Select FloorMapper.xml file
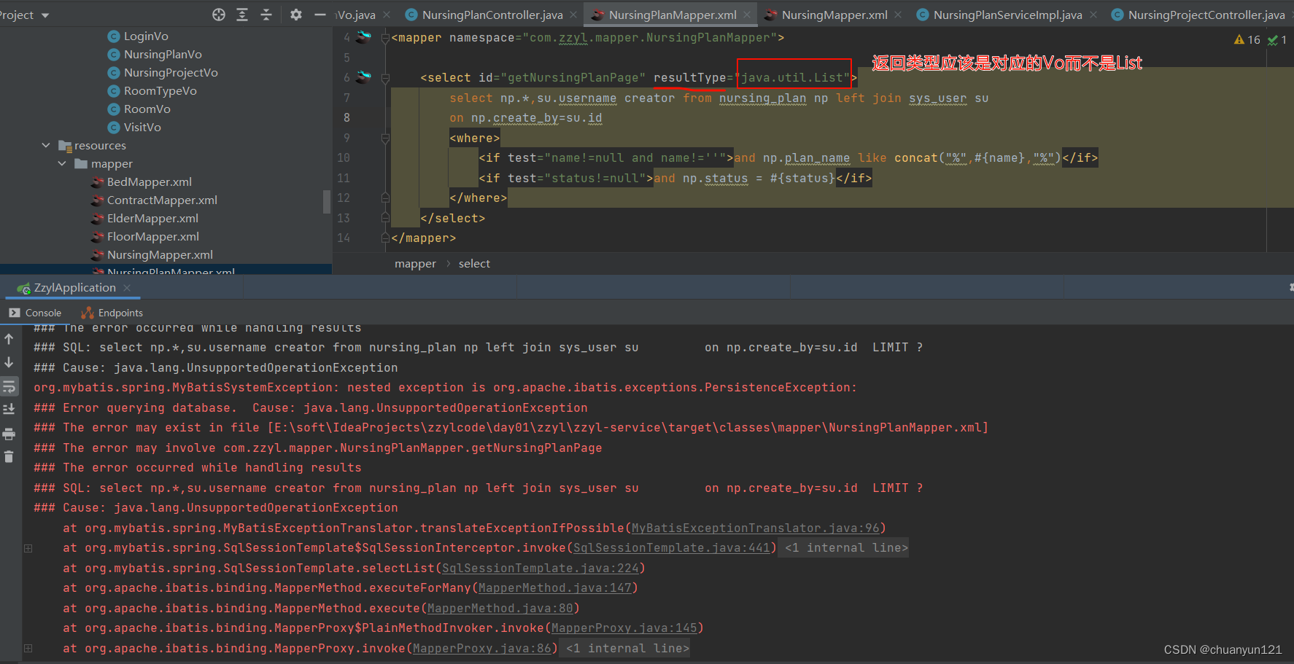The image size is (1294, 664). point(152,236)
